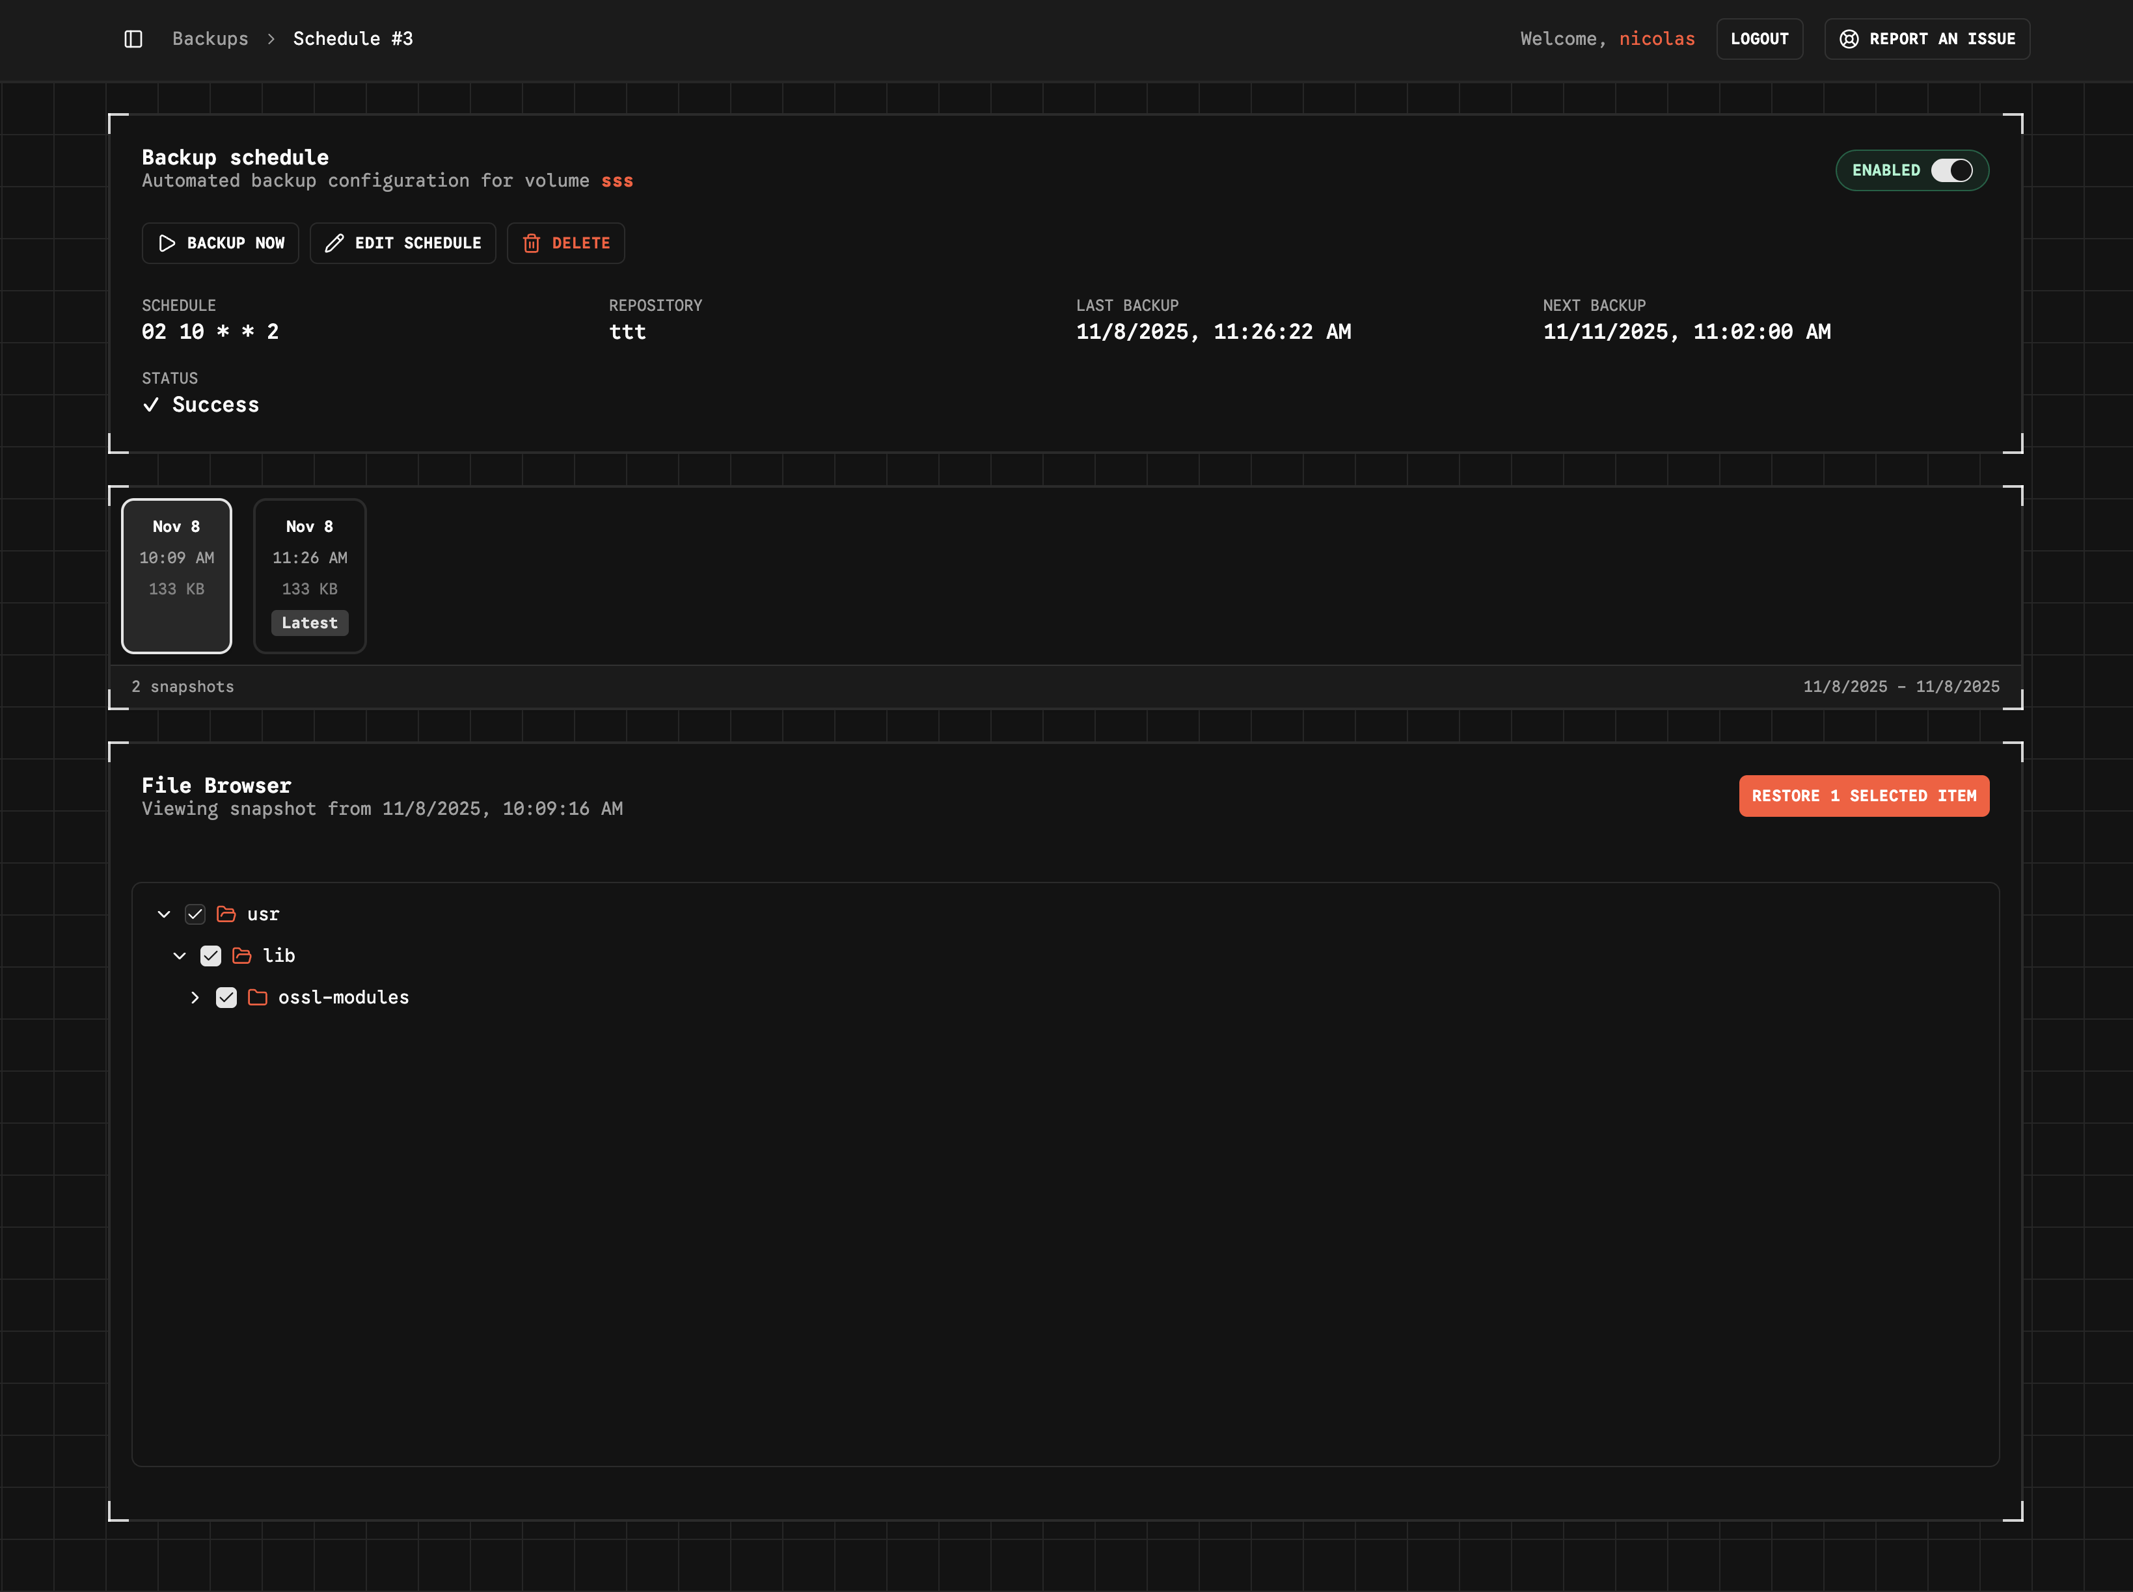The width and height of the screenshot is (2133, 1592).
Task: Click the usr open-folder icon
Action: 226,914
